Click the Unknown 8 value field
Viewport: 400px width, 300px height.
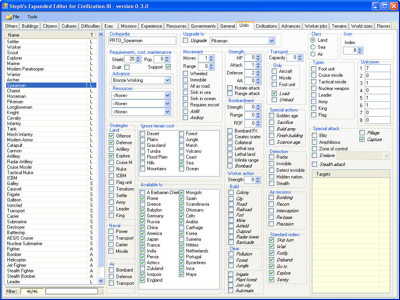[x=377, y=120]
